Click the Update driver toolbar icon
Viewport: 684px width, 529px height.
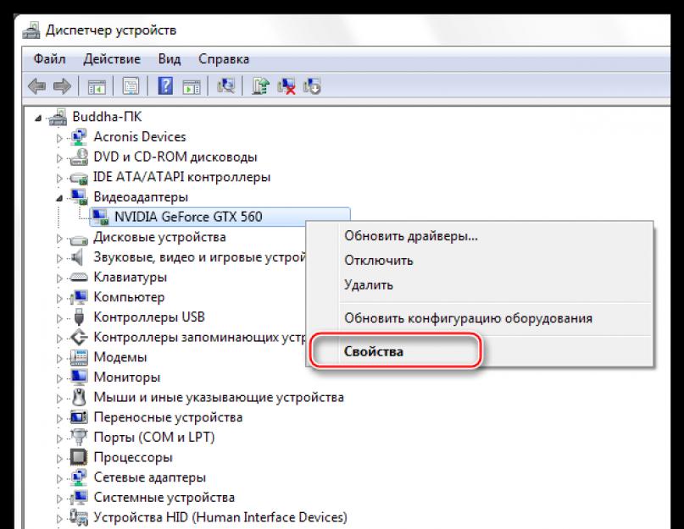[260, 85]
